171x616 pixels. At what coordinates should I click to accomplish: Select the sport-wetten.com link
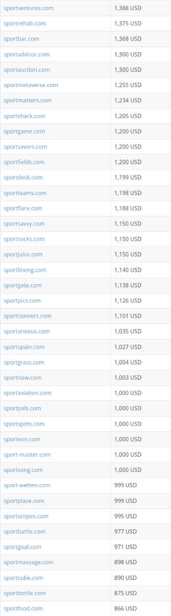click(x=27, y=485)
